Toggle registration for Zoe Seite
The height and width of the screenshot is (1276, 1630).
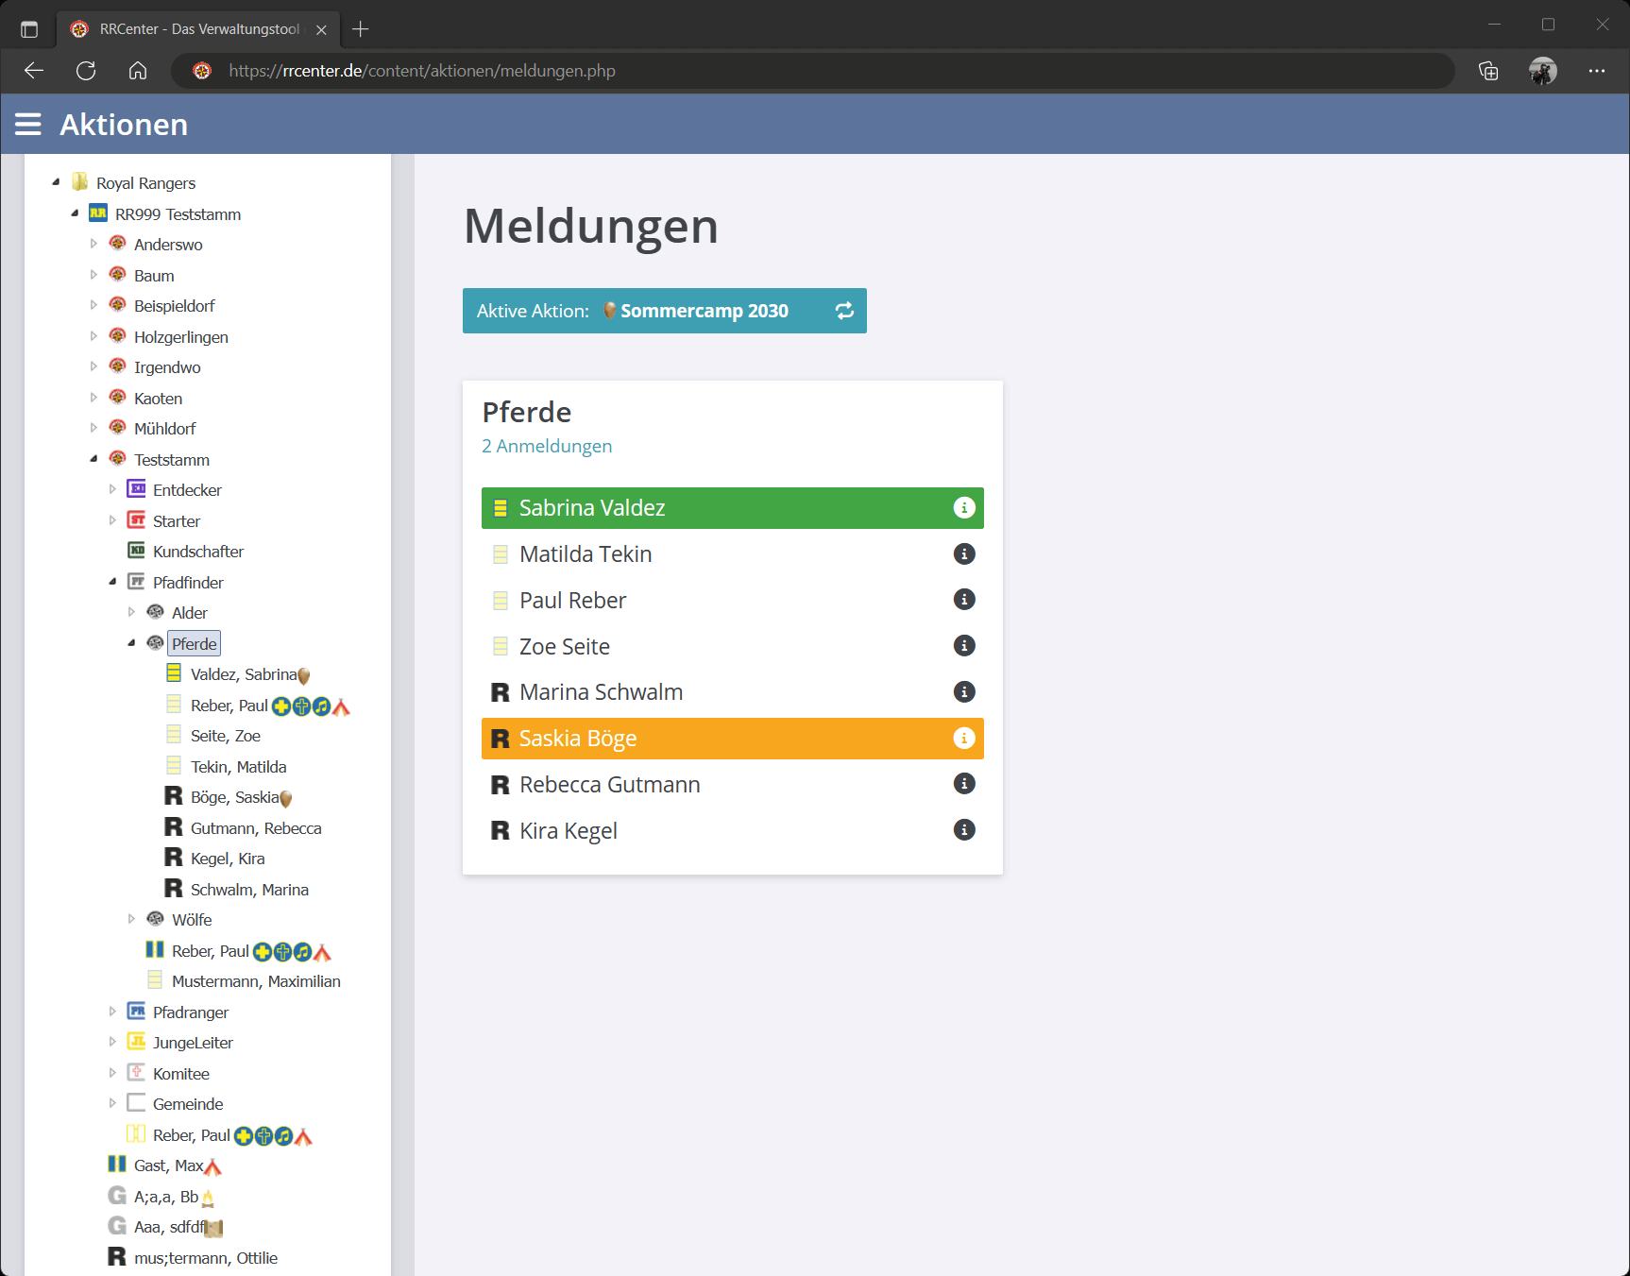564,647
